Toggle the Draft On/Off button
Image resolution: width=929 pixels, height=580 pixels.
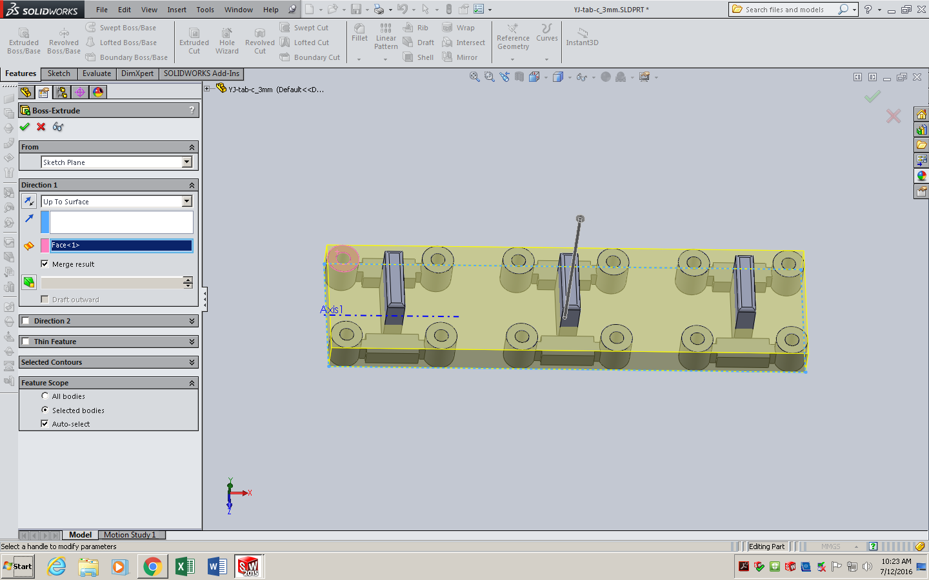(x=28, y=282)
